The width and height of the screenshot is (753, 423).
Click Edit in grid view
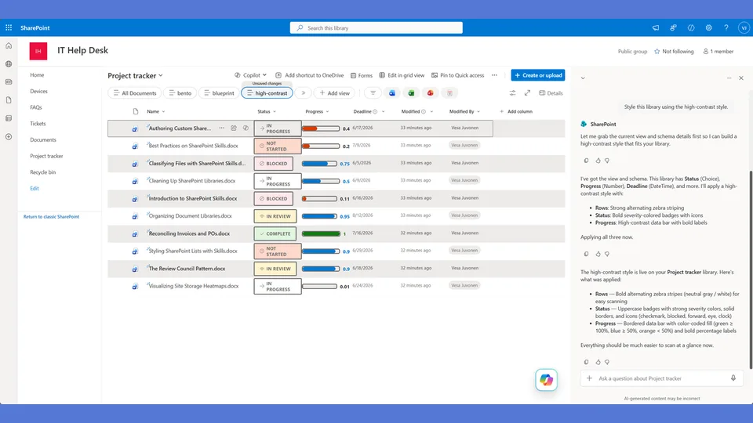402,75
